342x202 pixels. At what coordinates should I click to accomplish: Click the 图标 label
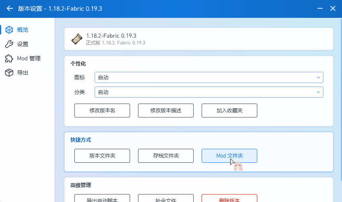80,77
